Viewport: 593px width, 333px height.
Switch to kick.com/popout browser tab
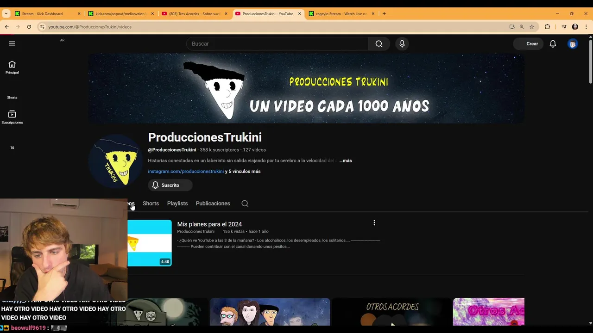pos(120,14)
